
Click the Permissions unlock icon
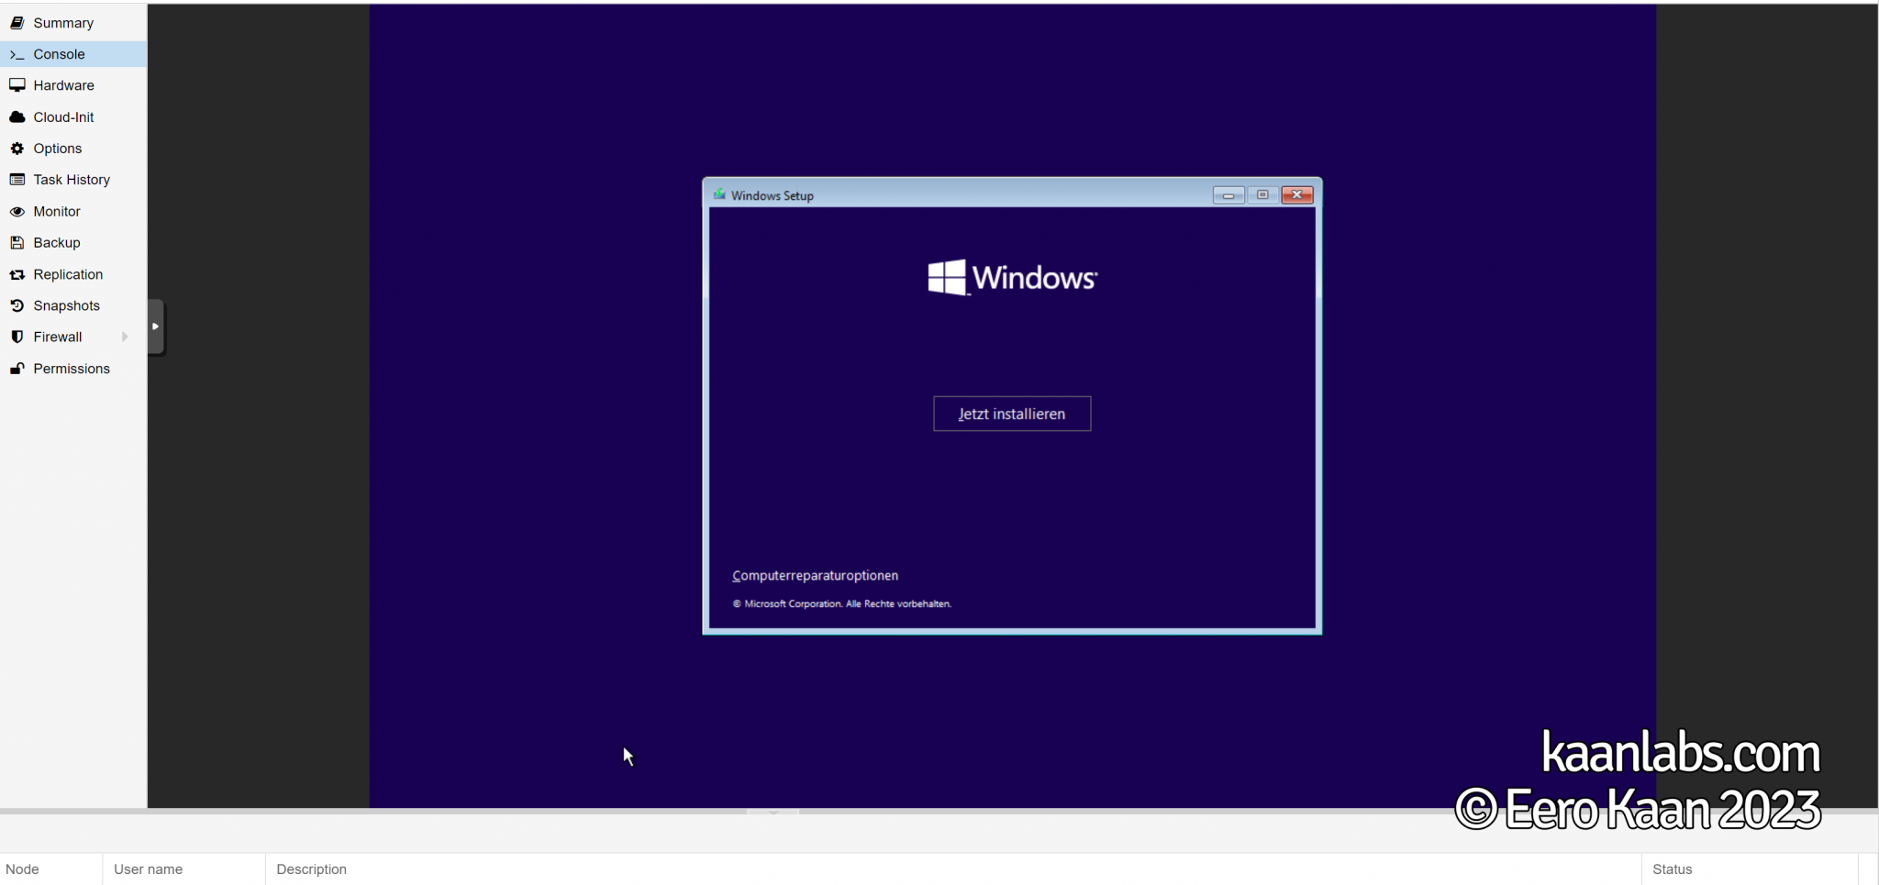17,369
